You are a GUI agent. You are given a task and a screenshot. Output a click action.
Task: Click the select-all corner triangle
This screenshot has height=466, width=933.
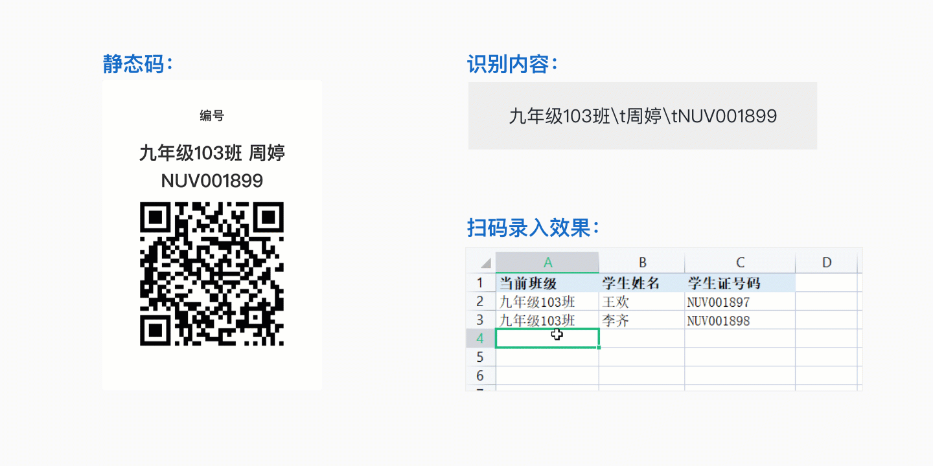click(485, 263)
